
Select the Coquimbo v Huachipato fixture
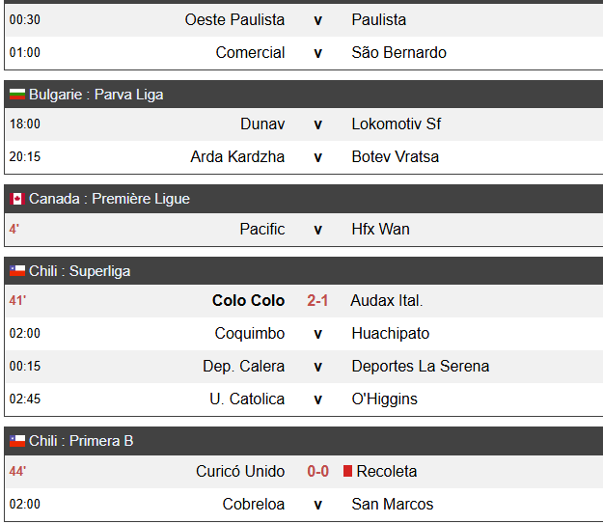click(304, 334)
